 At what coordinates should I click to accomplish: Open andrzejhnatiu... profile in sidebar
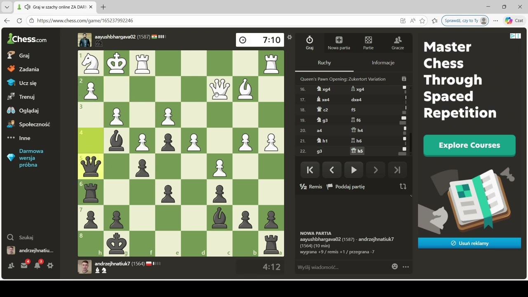(x=30, y=250)
